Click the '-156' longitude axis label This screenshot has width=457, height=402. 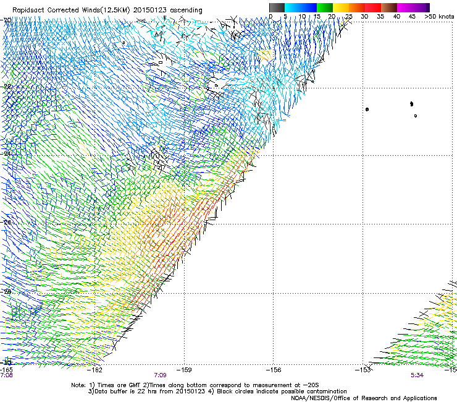pyautogui.click(x=274, y=370)
